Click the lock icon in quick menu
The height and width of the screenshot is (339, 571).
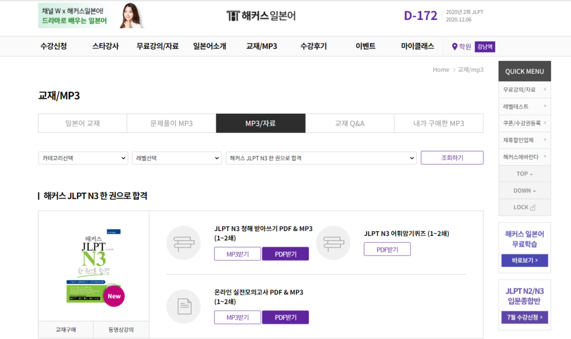533,208
